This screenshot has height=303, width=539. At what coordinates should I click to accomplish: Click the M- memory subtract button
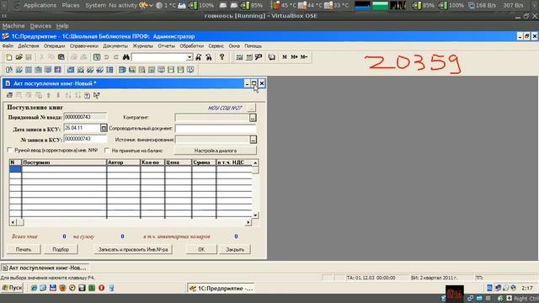point(304,57)
